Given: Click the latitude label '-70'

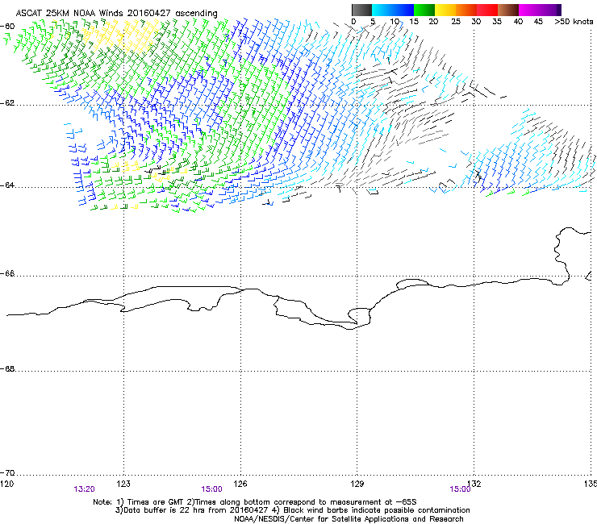Looking at the screenshot, I should [x=7, y=473].
